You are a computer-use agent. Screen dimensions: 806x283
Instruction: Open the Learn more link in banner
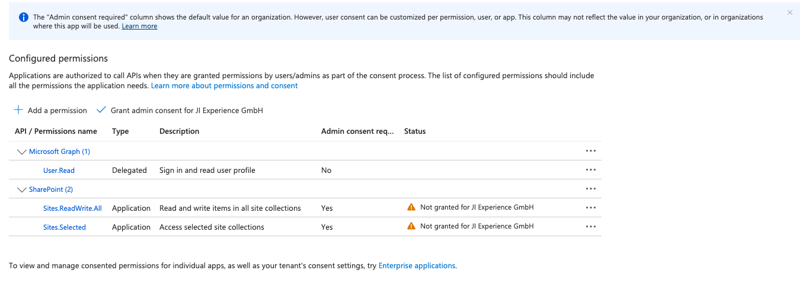139,26
